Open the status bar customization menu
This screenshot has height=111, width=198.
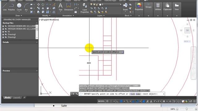coord(195,101)
